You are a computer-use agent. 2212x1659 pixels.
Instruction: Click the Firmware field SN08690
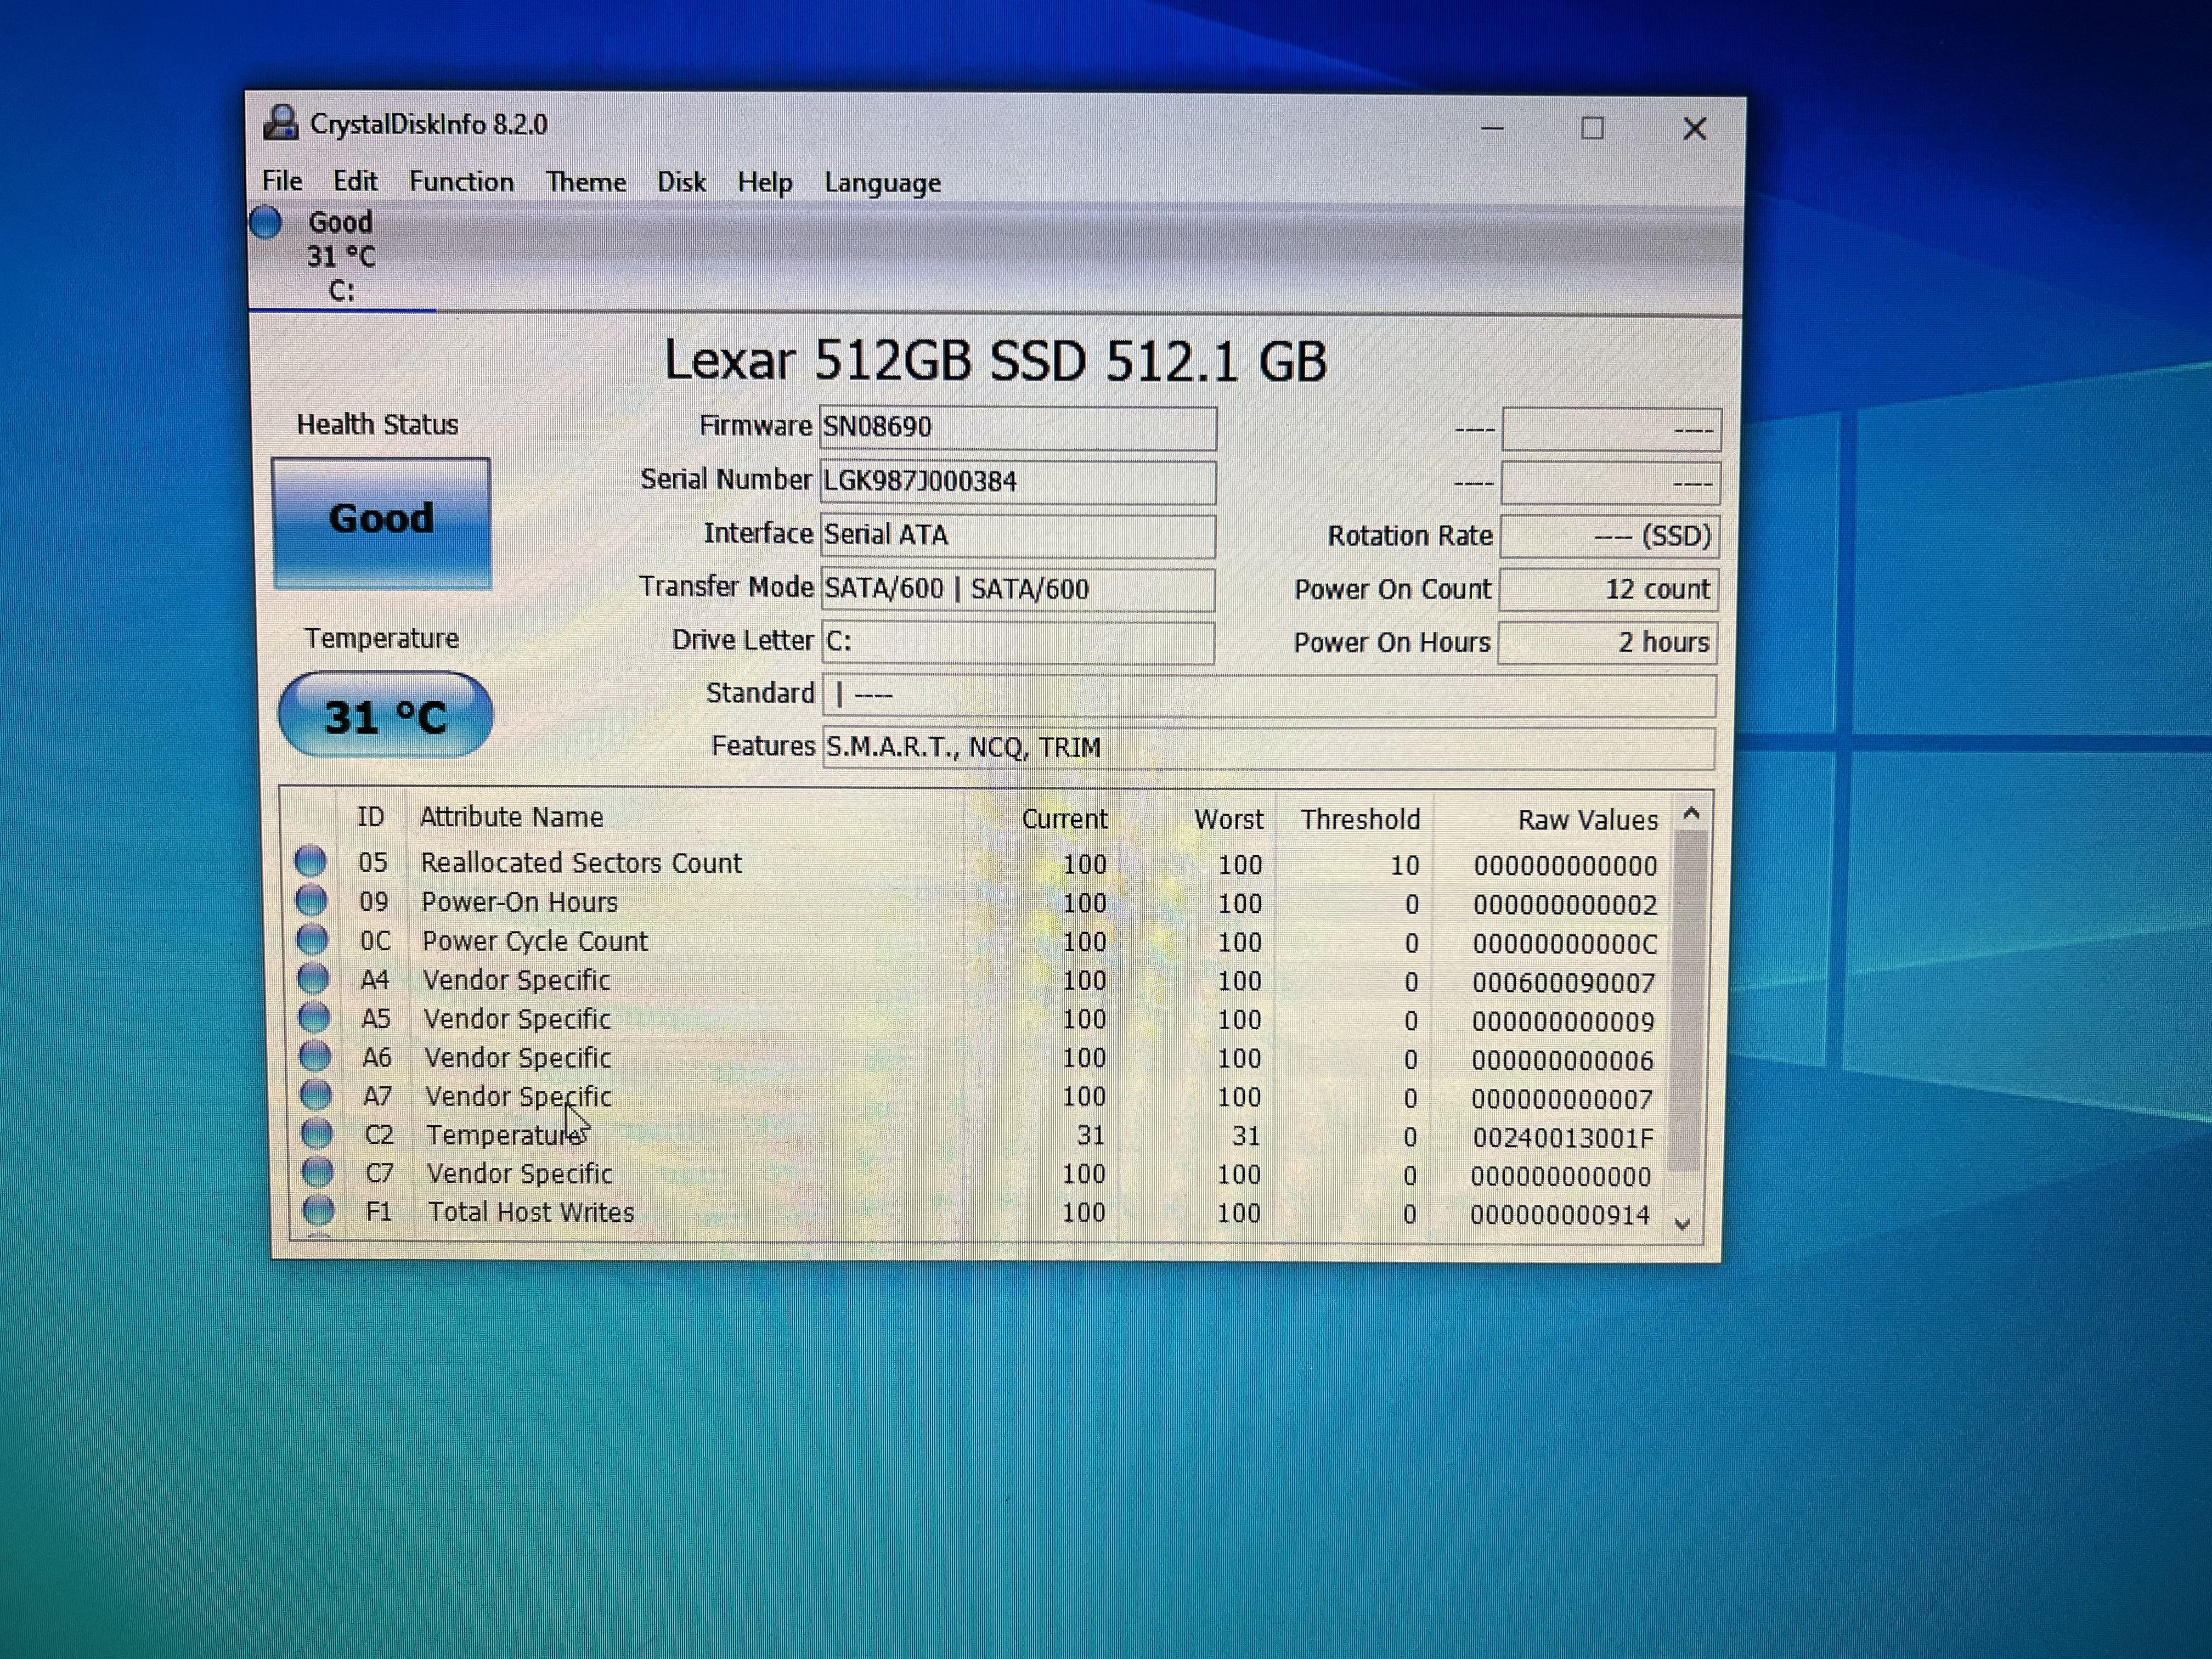click(1018, 428)
